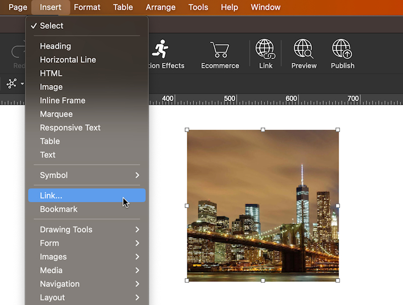Viewport: 403px width, 305px height.
Task: Click the top-left resize handle of image
Action: [187, 130]
